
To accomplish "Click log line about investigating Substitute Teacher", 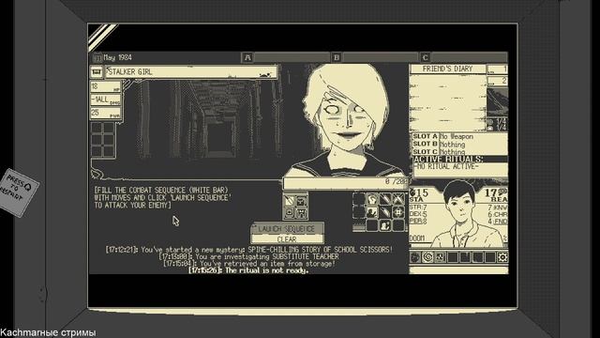I will (x=249, y=256).
